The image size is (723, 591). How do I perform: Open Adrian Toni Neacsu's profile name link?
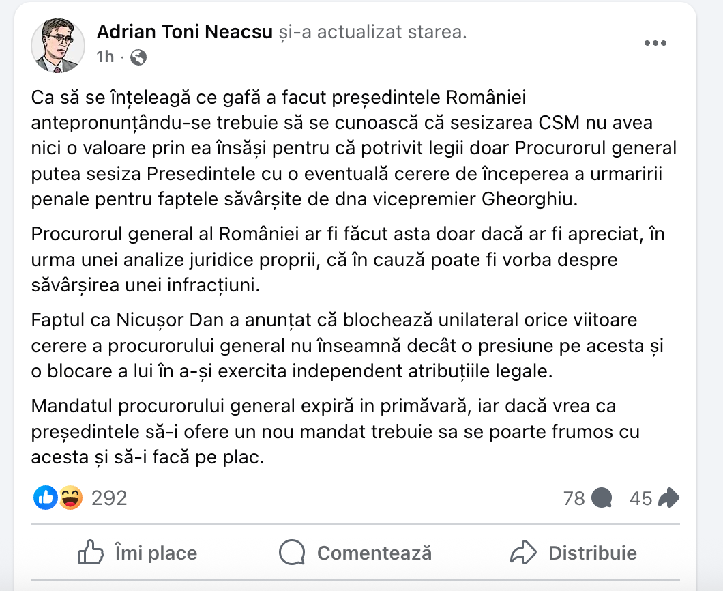point(185,32)
